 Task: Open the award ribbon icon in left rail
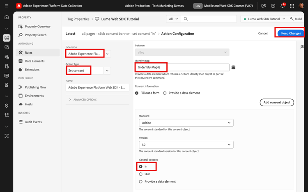pos(7,85)
